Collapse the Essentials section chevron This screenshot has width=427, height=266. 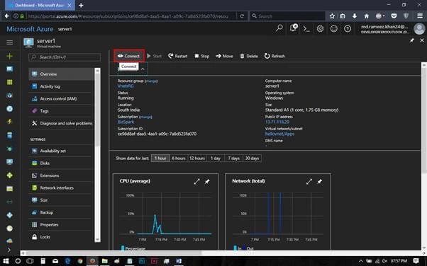pos(143,69)
